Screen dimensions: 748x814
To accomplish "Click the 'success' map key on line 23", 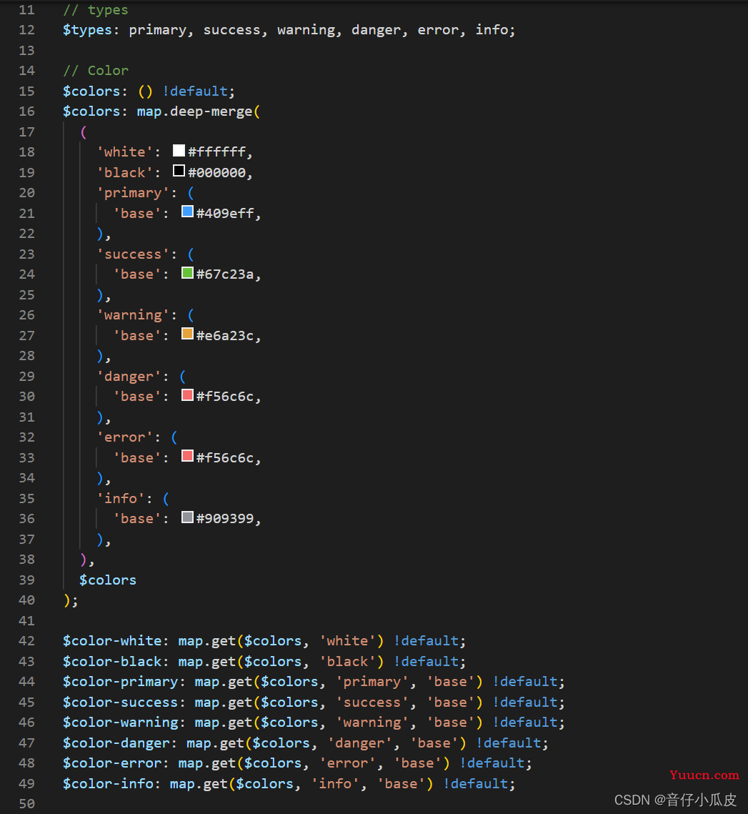I will (x=134, y=254).
